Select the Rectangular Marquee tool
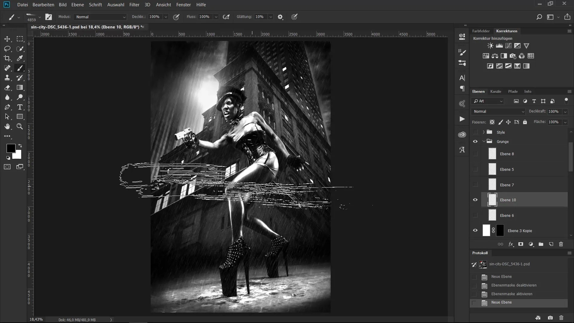Image resolution: width=574 pixels, height=323 pixels. pos(20,39)
